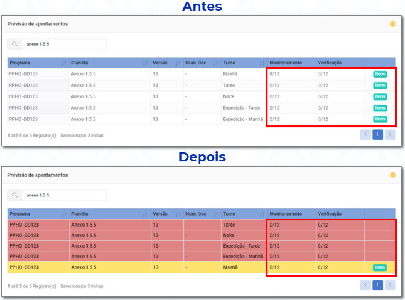405x300 pixels.
Task: Sort by Programa column in Antes table
Action: (64, 63)
